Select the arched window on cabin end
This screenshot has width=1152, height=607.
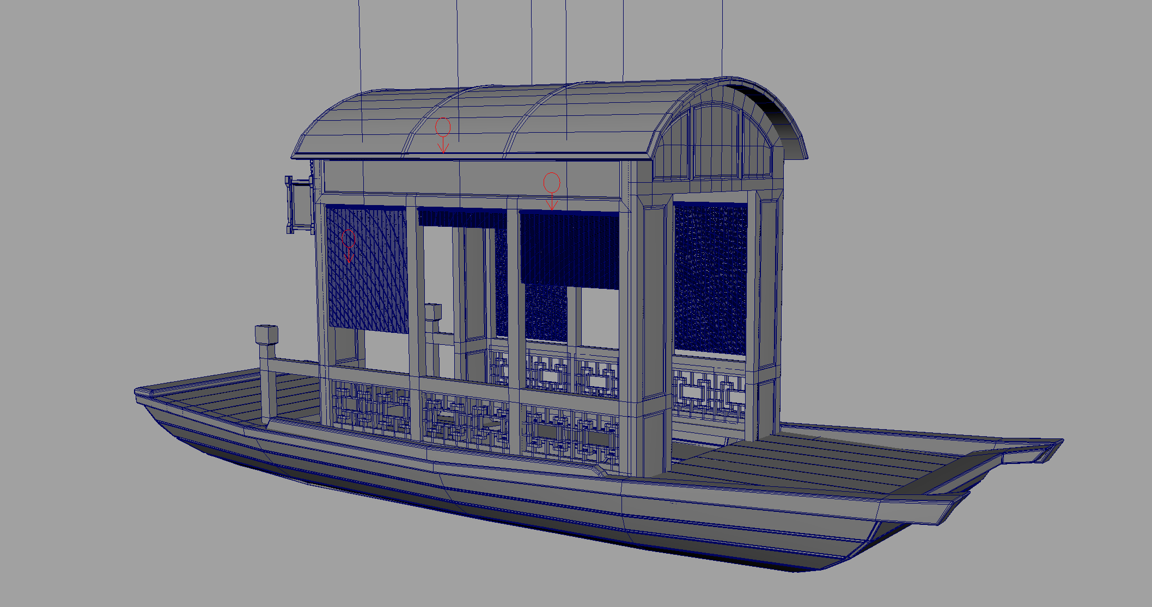[x=714, y=141]
